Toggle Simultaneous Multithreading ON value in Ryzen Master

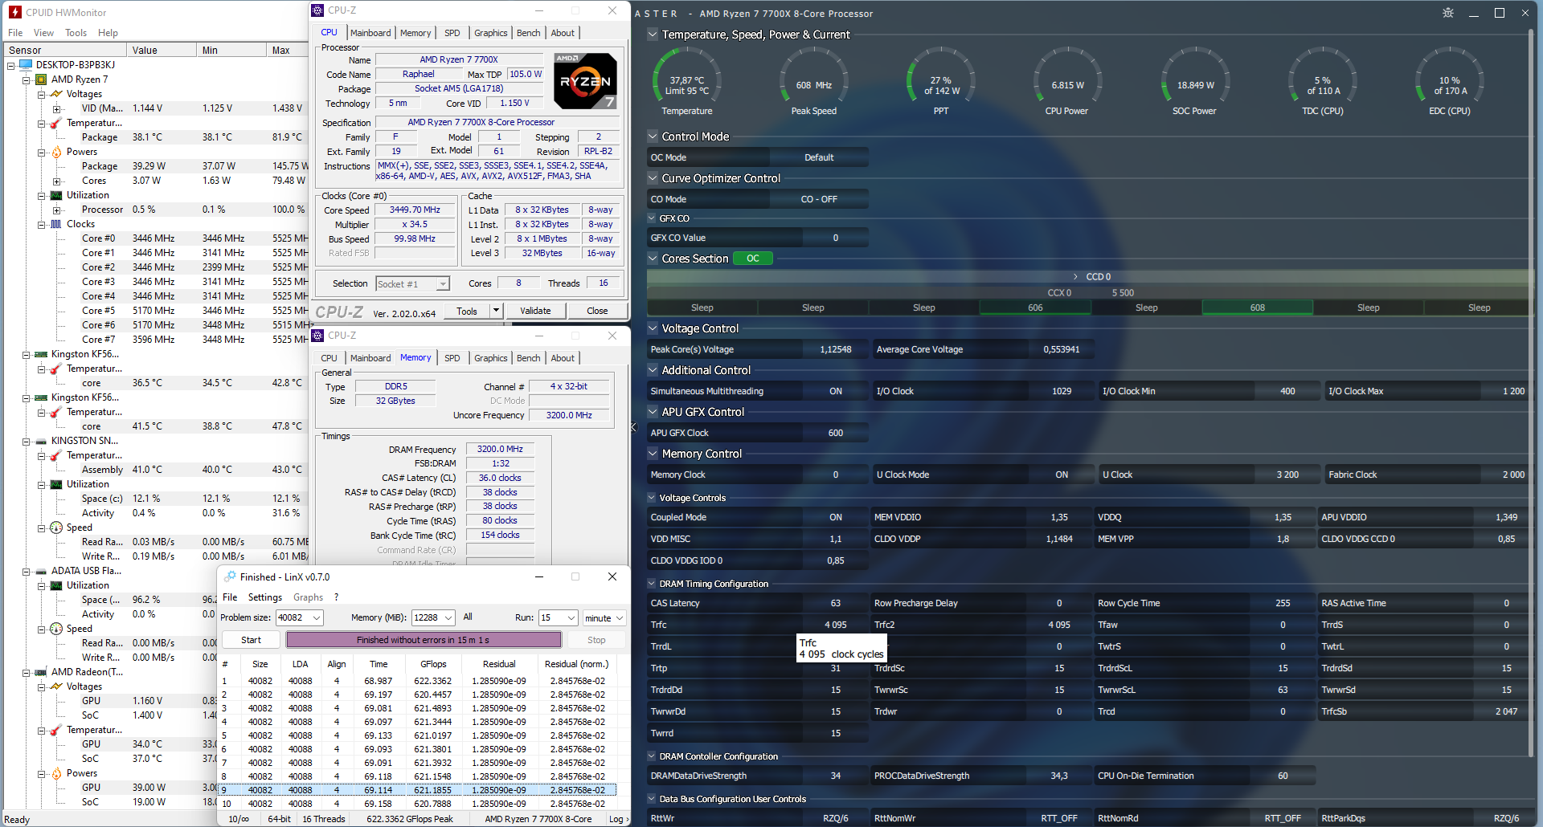836,391
